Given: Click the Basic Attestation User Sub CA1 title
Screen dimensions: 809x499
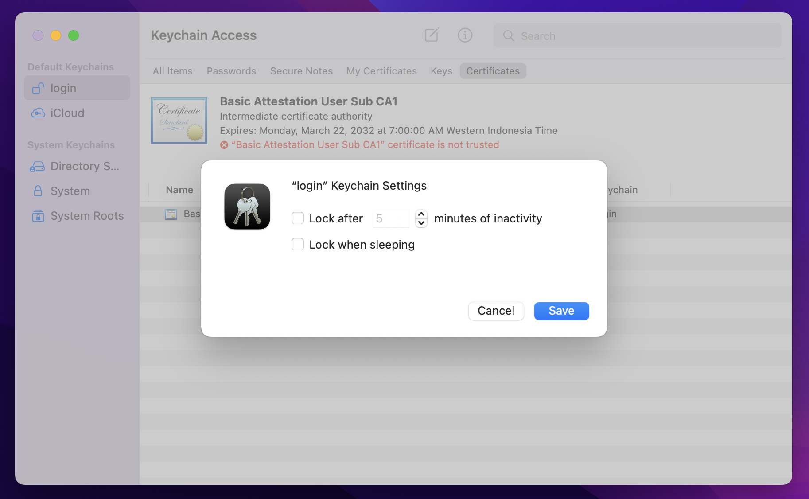Looking at the screenshot, I should tap(309, 101).
